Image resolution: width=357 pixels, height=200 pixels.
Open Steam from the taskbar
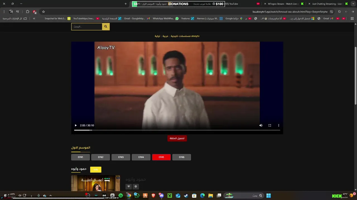pyautogui.click(x=186, y=196)
